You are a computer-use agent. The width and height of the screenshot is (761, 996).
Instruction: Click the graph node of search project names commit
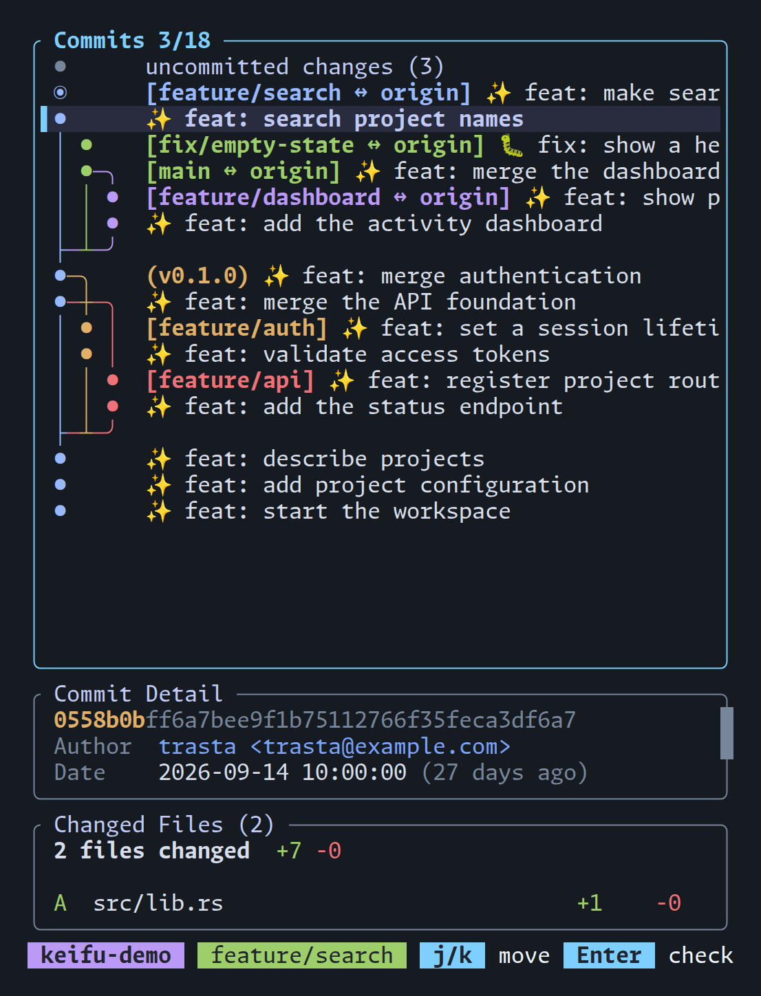coord(61,118)
